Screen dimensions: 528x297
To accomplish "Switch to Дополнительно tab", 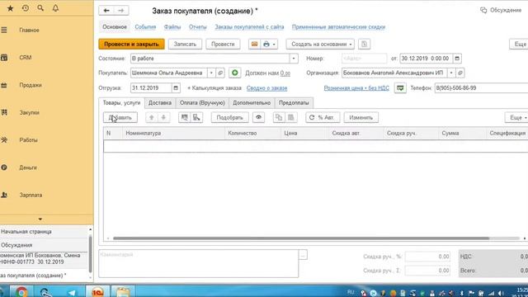I will (x=252, y=103).
